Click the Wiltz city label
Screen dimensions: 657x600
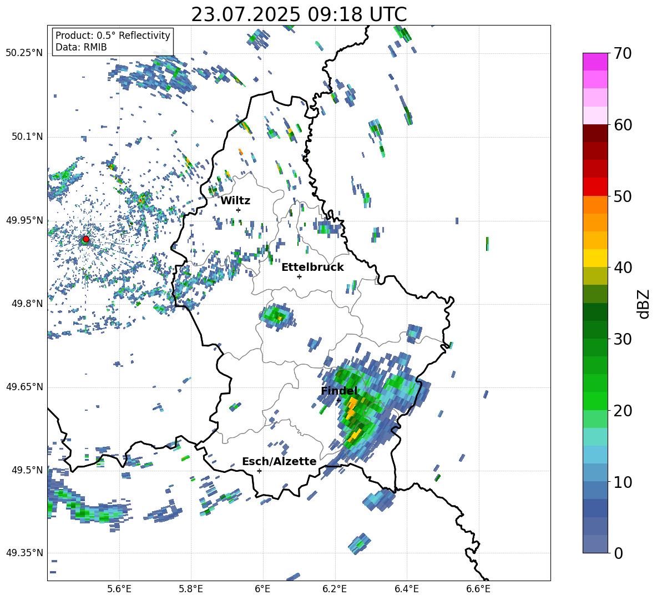(x=235, y=201)
